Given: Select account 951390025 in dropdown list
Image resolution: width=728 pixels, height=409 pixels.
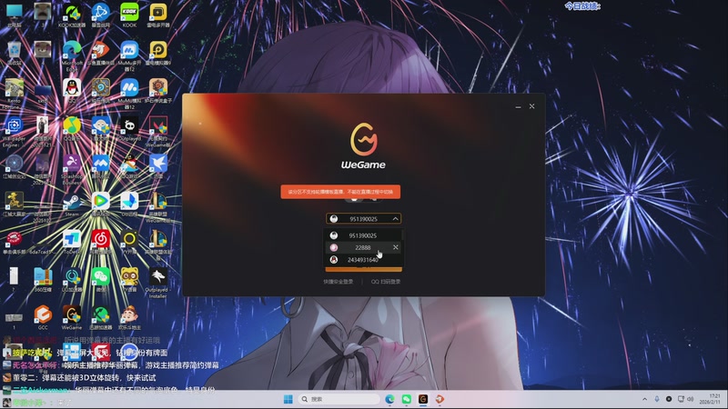Looking at the screenshot, I should [x=362, y=235].
